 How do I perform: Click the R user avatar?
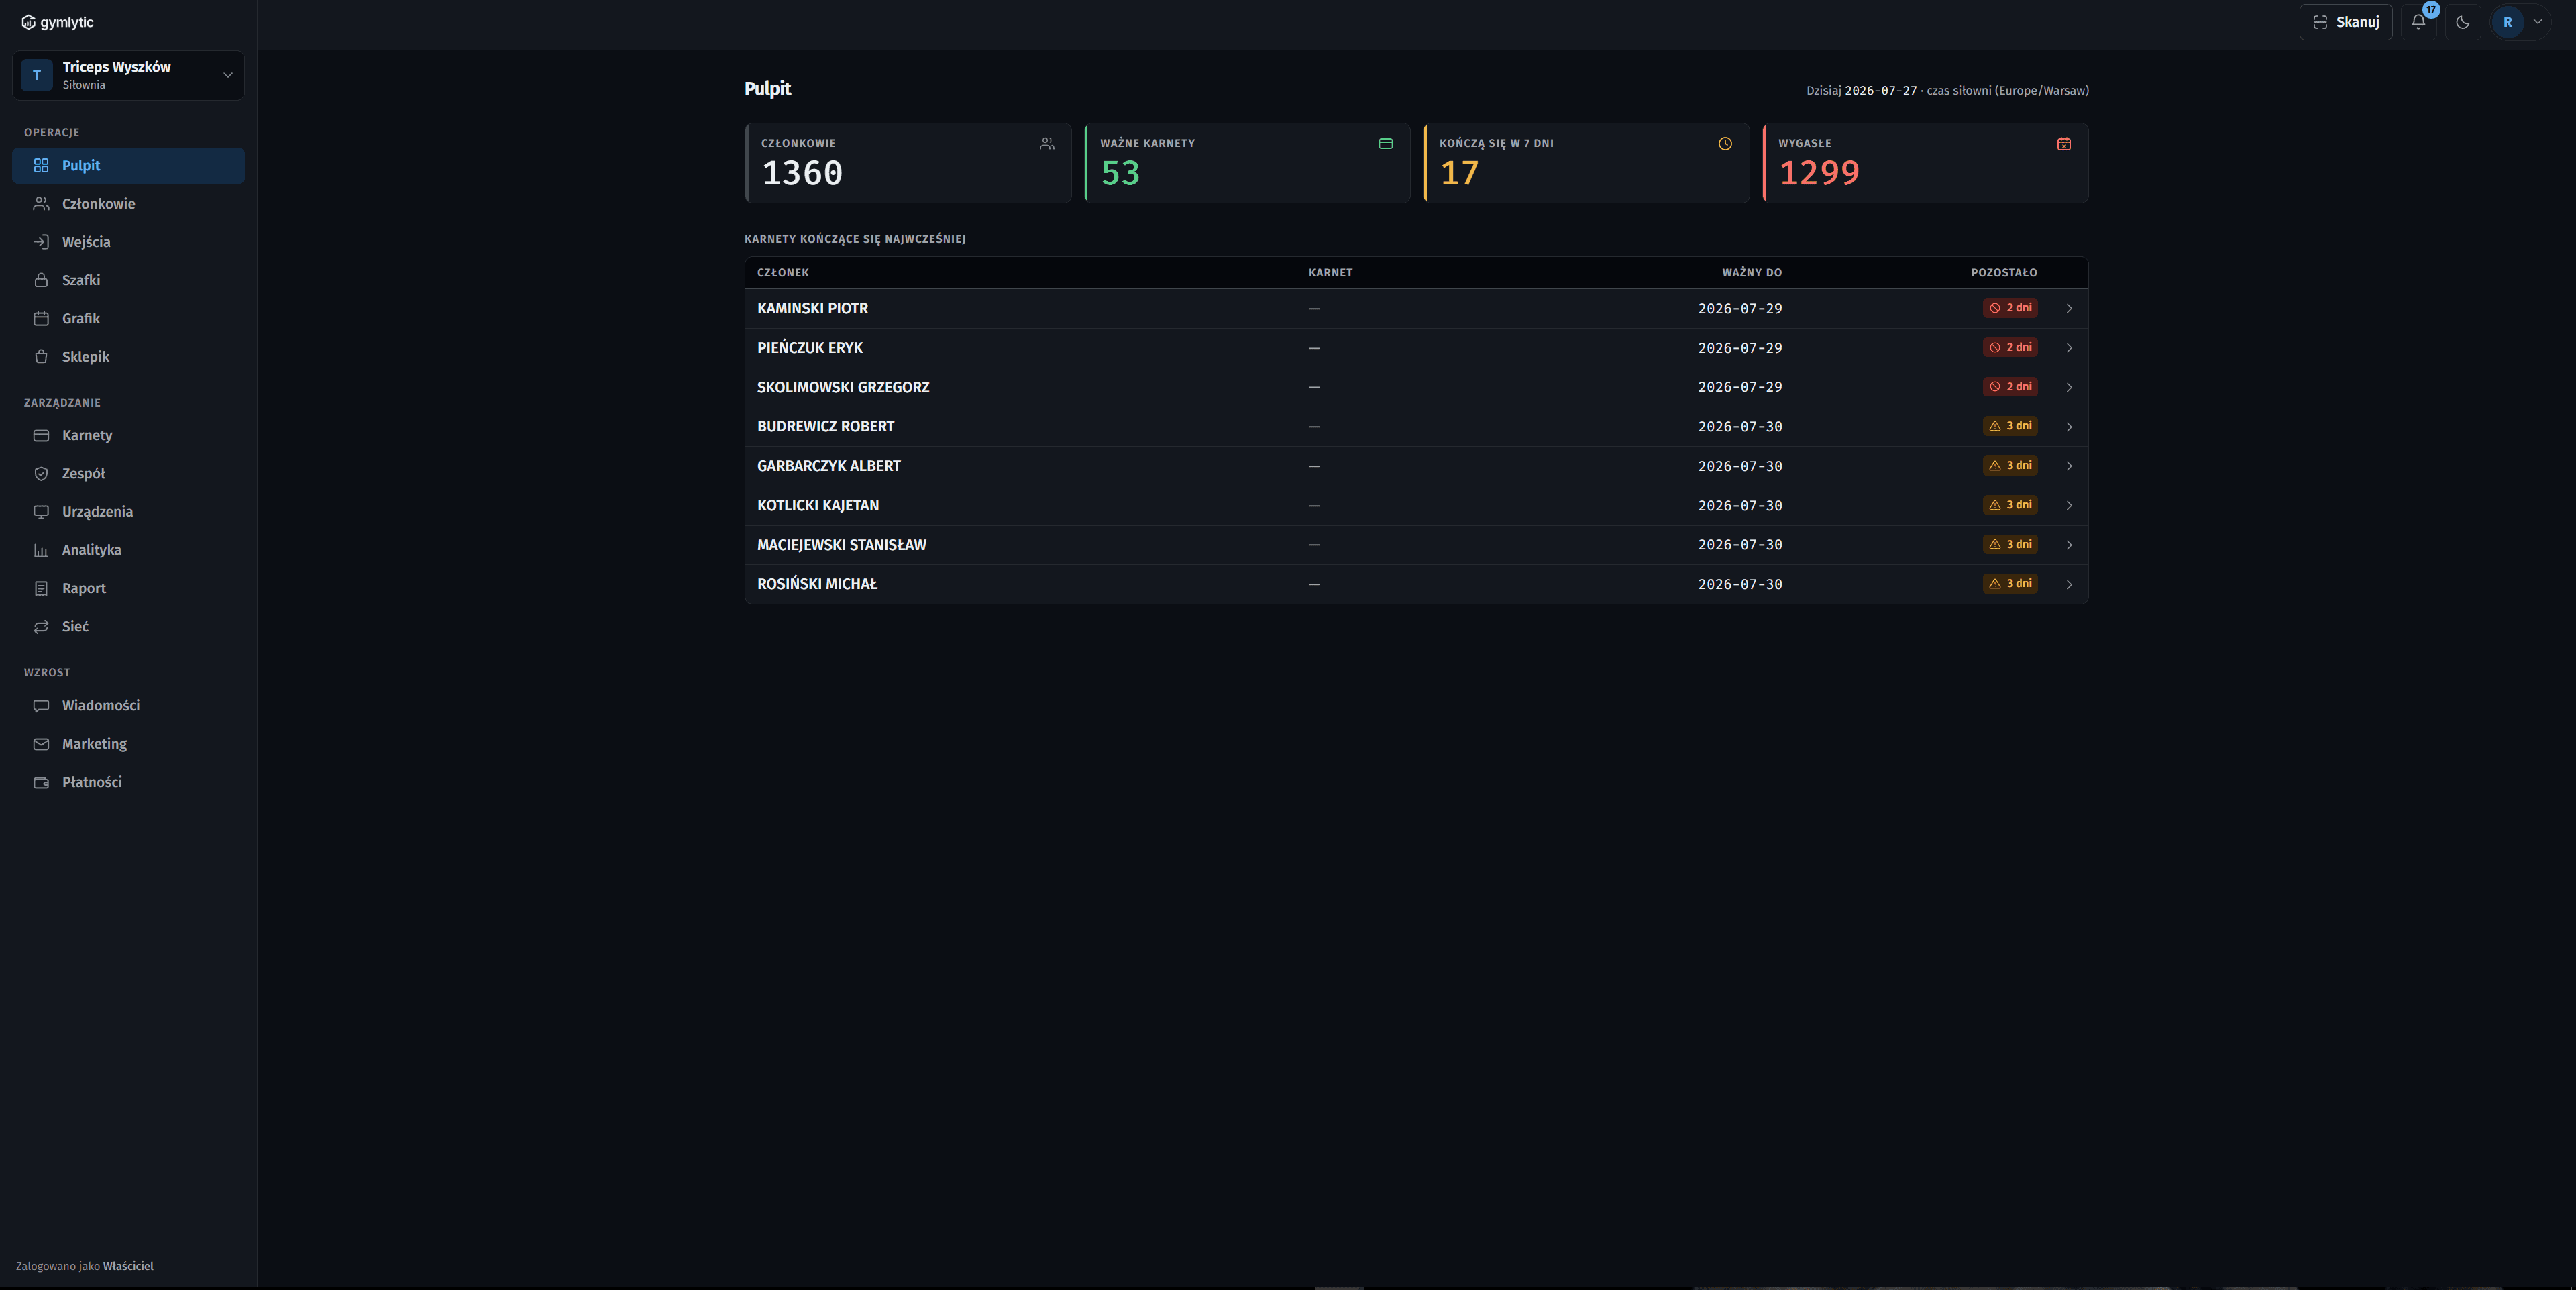click(2508, 22)
